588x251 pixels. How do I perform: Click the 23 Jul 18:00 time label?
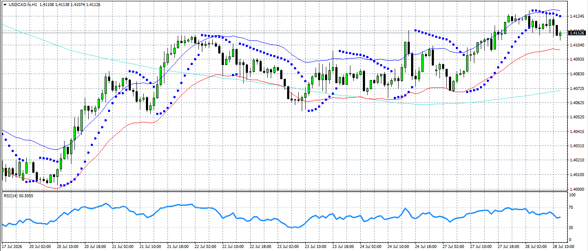click(x=343, y=247)
